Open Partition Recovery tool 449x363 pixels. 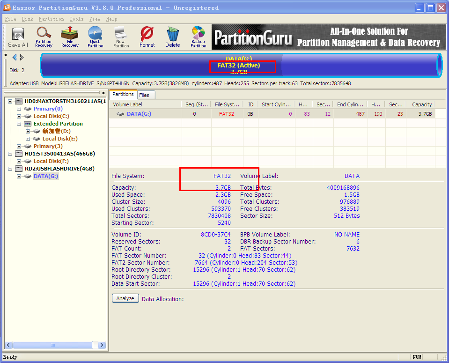44,37
